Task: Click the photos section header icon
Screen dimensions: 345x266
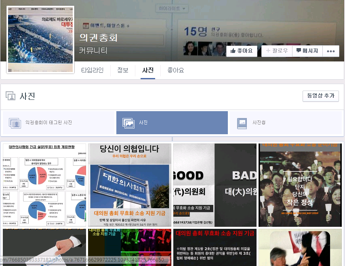Action: click(x=11, y=96)
